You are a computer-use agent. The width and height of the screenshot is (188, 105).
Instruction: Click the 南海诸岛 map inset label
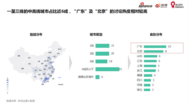tap(61, 85)
